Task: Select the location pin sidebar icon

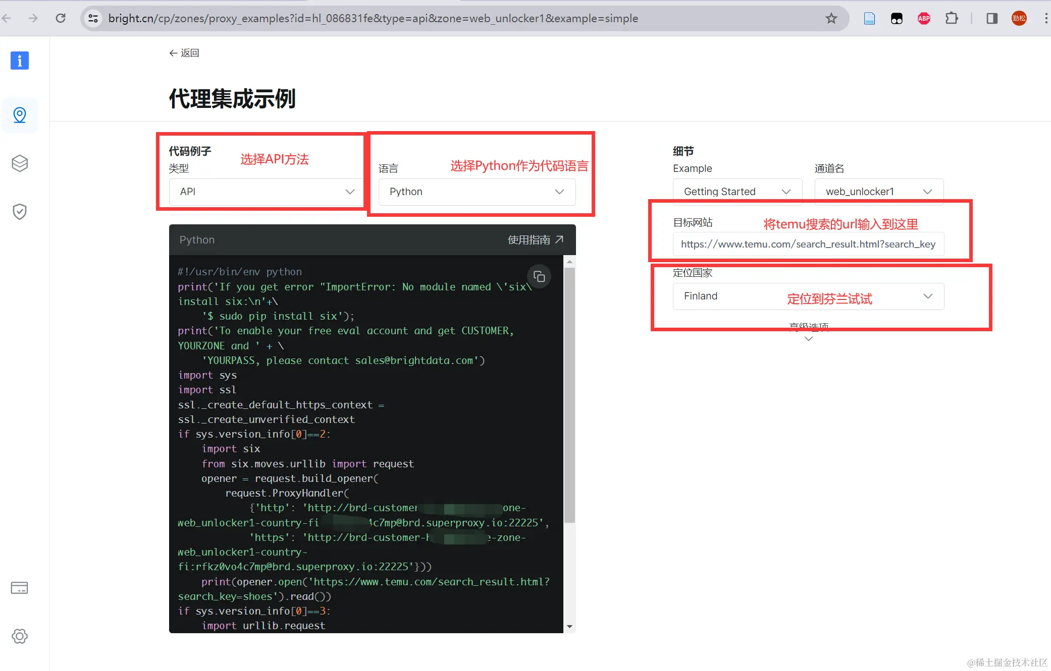Action: [x=20, y=115]
